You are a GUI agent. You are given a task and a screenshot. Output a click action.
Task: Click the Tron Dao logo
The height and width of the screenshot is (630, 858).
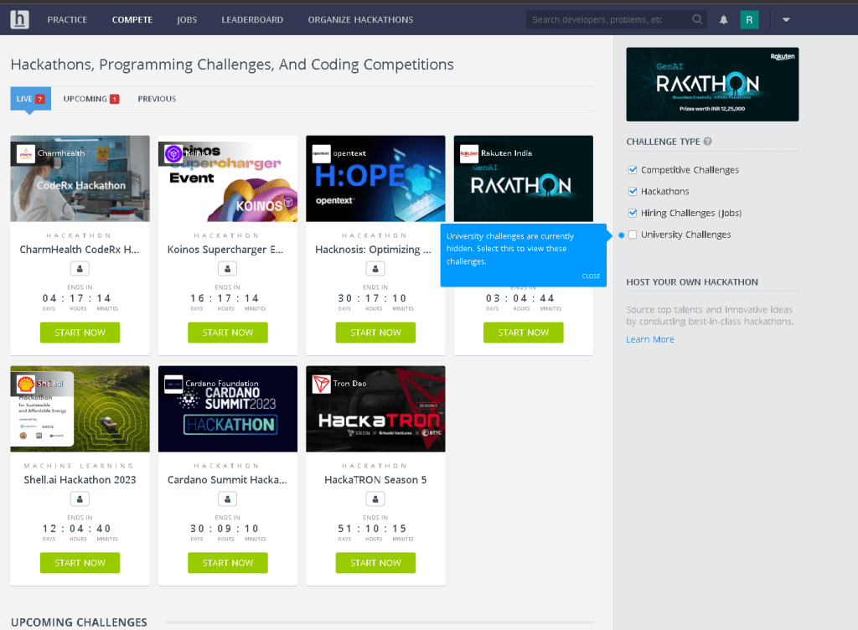321,384
